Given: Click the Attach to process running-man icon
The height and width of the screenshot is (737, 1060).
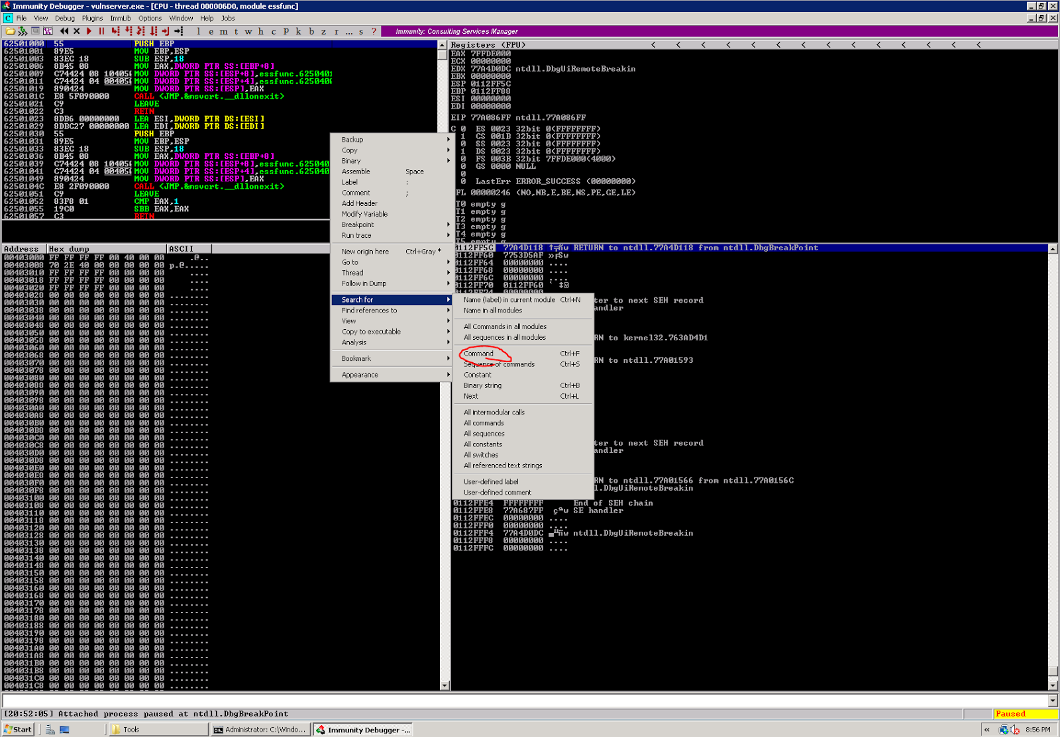Looking at the screenshot, I should pyautogui.click(x=23, y=31).
